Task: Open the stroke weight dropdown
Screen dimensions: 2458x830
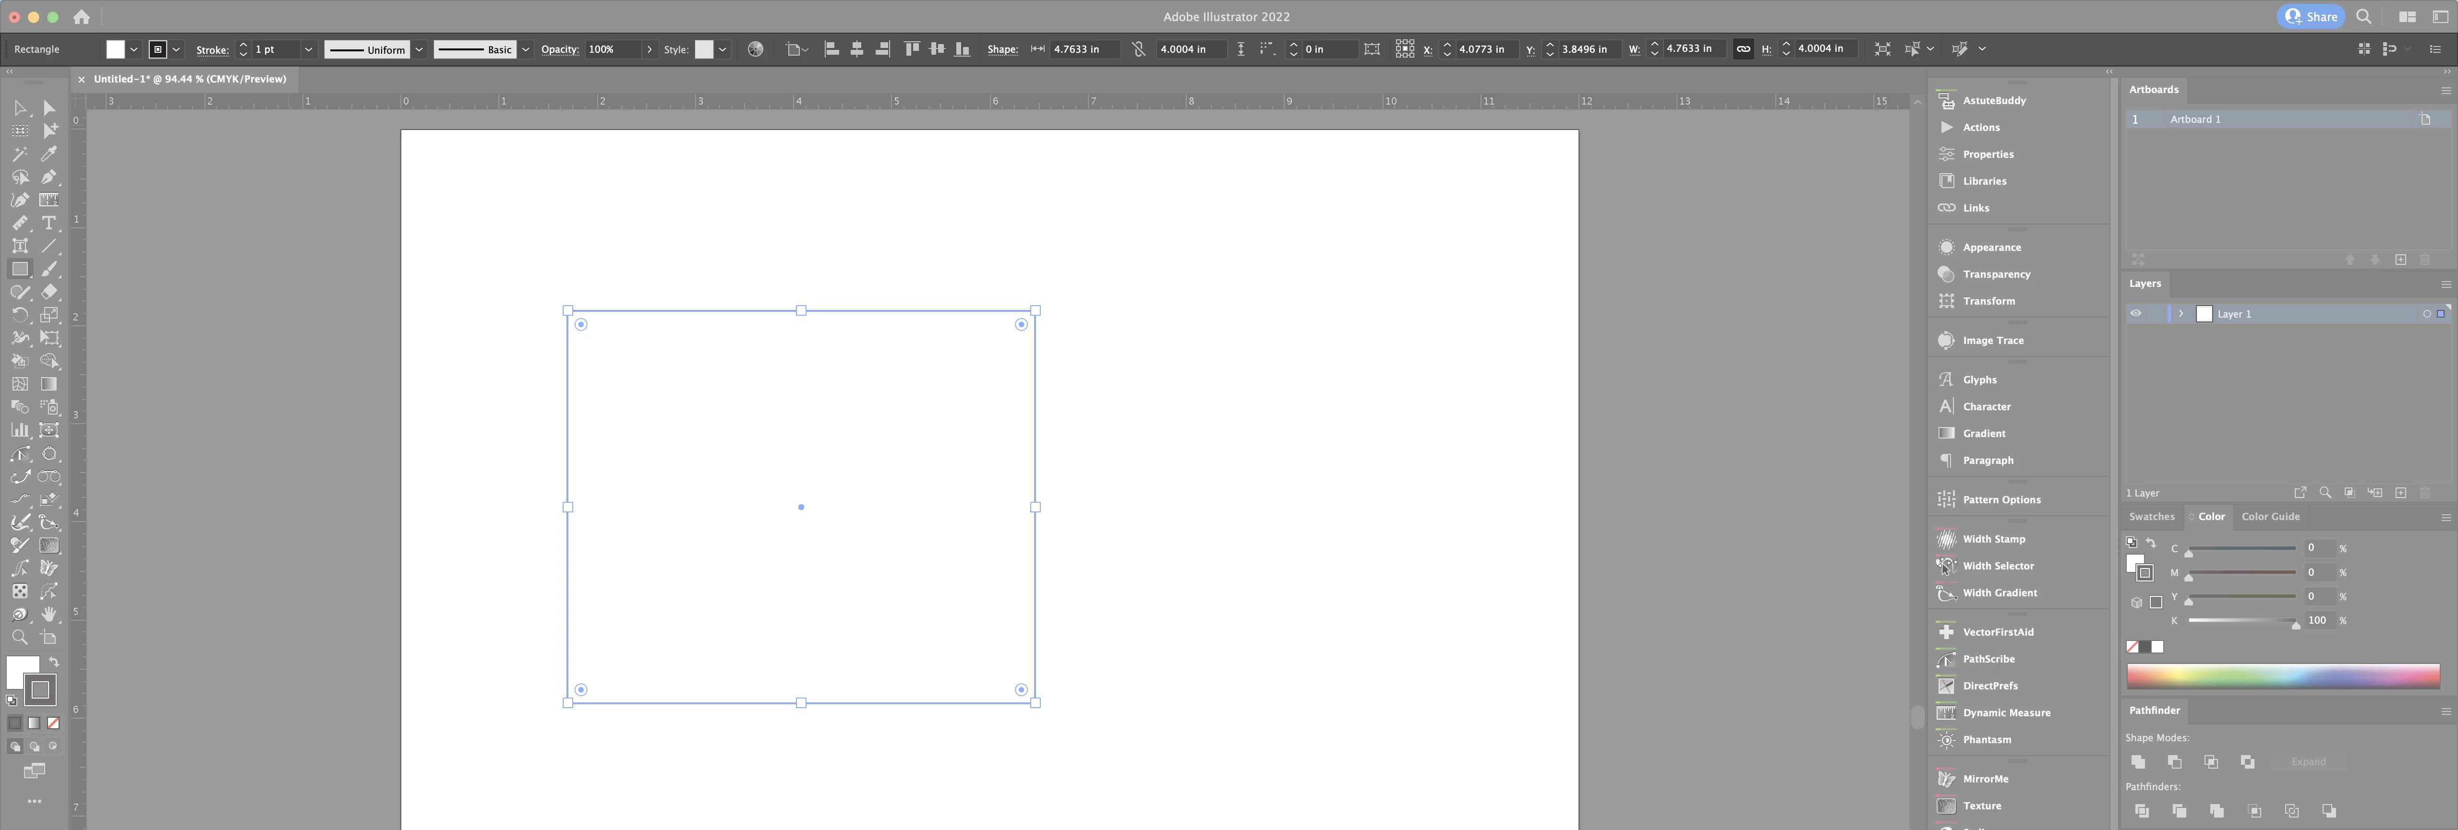Action: point(308,49)
